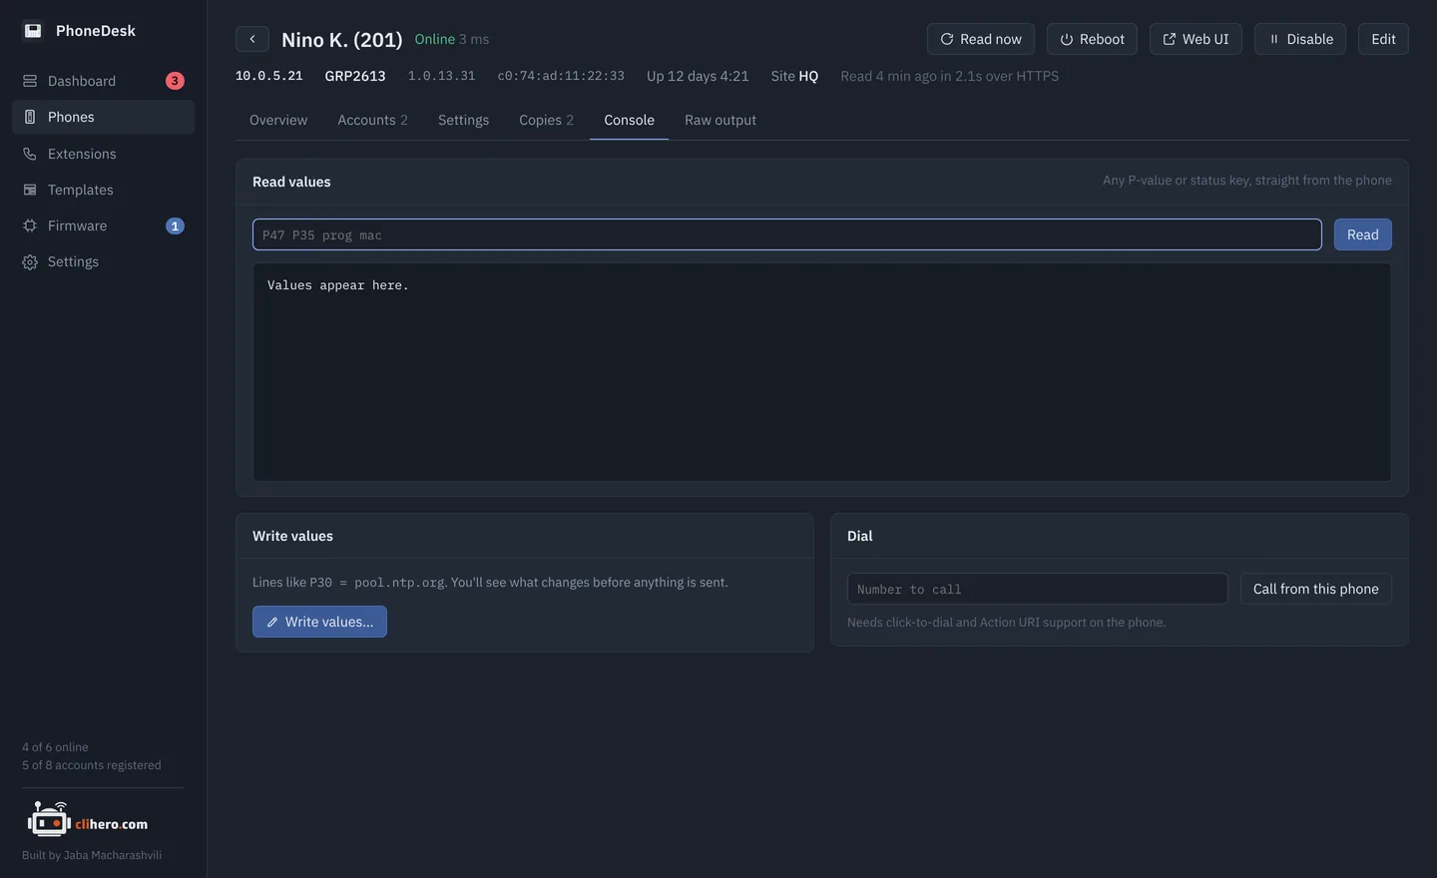Click Call from this phone
Viewport: 1437px width, 878px height.
point(1316,589)
